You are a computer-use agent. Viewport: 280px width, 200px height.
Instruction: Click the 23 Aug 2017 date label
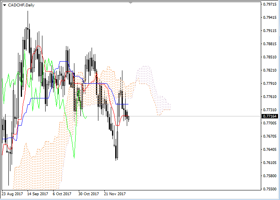12,194
